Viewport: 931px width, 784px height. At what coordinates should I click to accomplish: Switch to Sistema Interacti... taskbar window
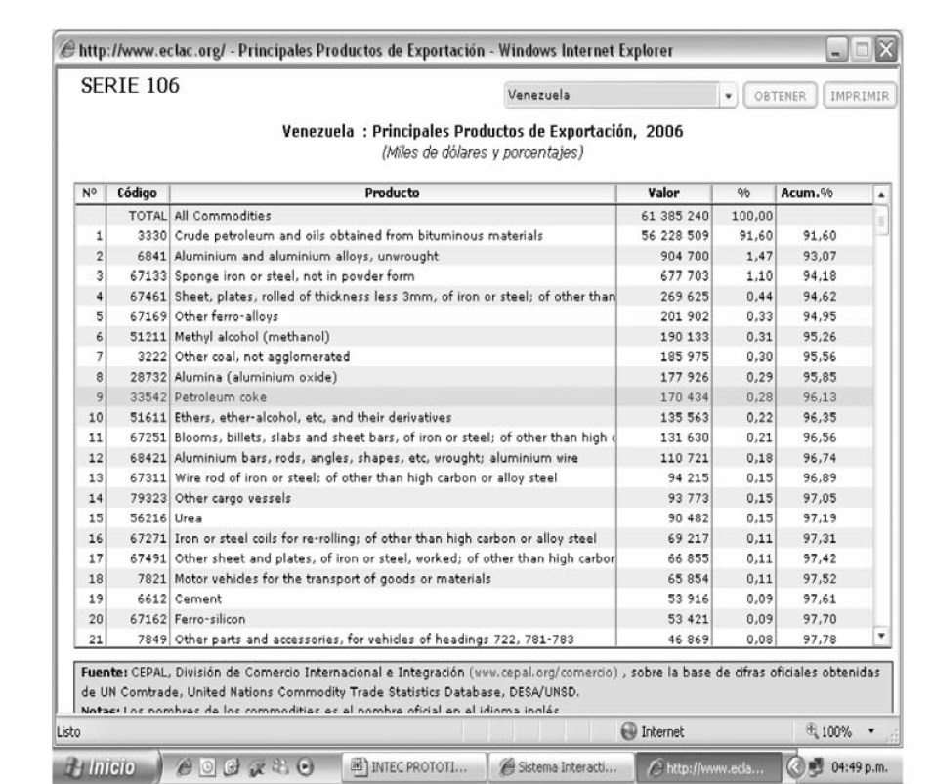pyautogui.click(x=561, y=767)
